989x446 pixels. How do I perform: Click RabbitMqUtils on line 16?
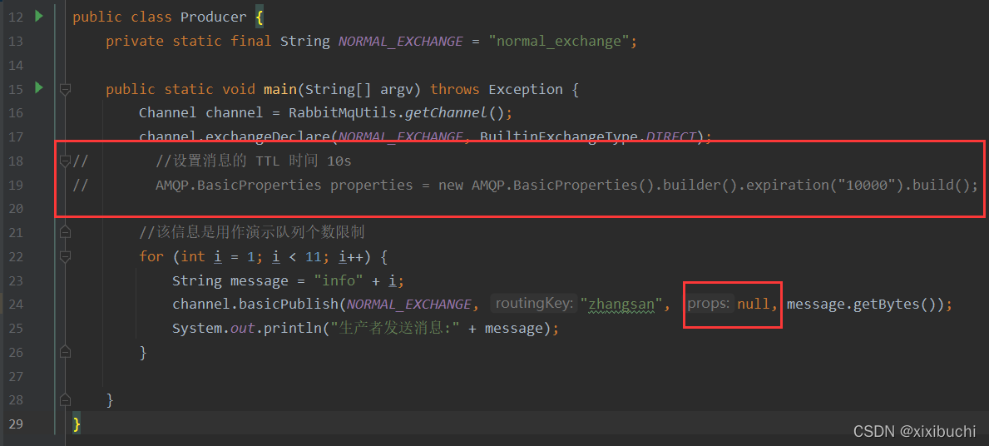click(x=343, y=113)
